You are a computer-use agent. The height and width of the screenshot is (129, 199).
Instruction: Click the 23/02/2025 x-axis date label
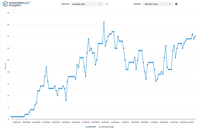coord(17,122)
